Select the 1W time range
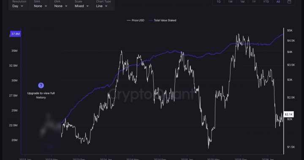Viewport: 304px width, 160px height. click(231, 2)
